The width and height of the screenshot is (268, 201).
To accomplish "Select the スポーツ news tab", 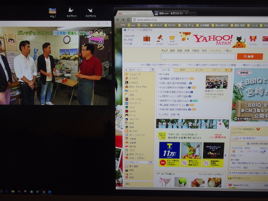I will [x=216, y=70].
